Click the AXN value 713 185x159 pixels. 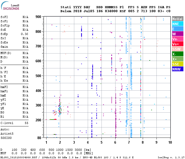144,11
